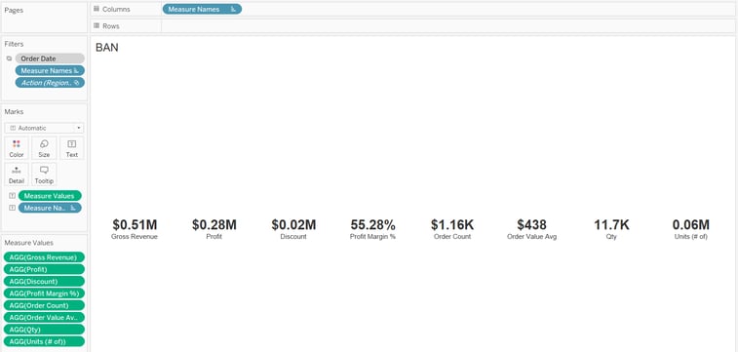Screen dimensions: 738x352
Task: Click the text icon beside Measure Na.. marks pill
Action: [12, 208]
